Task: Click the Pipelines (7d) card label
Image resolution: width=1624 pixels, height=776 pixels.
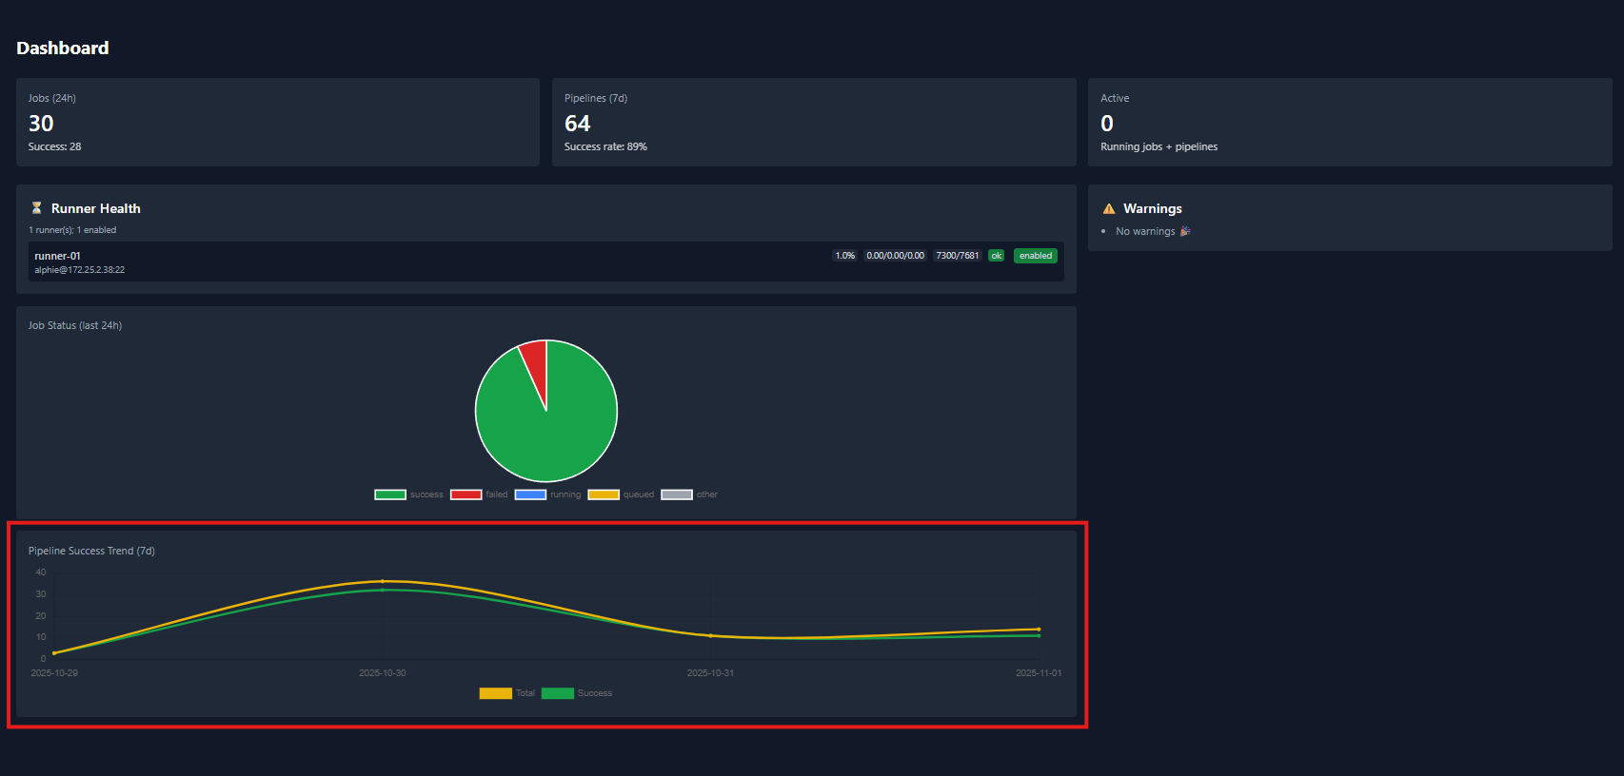Action: coord(596,98)
